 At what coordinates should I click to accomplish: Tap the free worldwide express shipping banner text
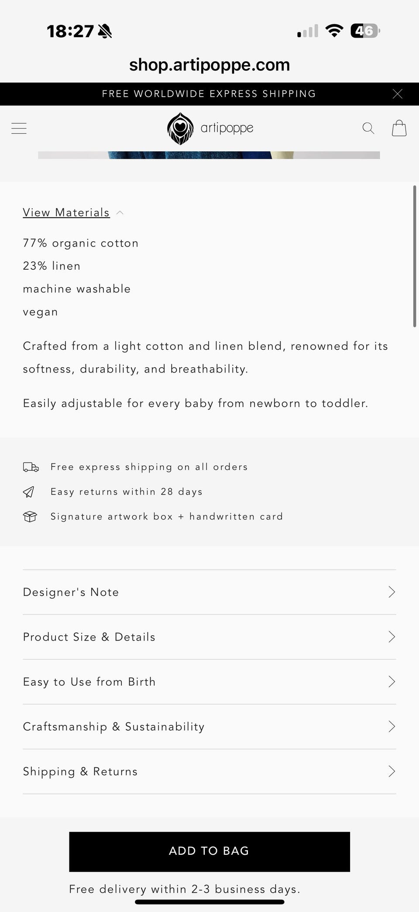tap(209, 94)
